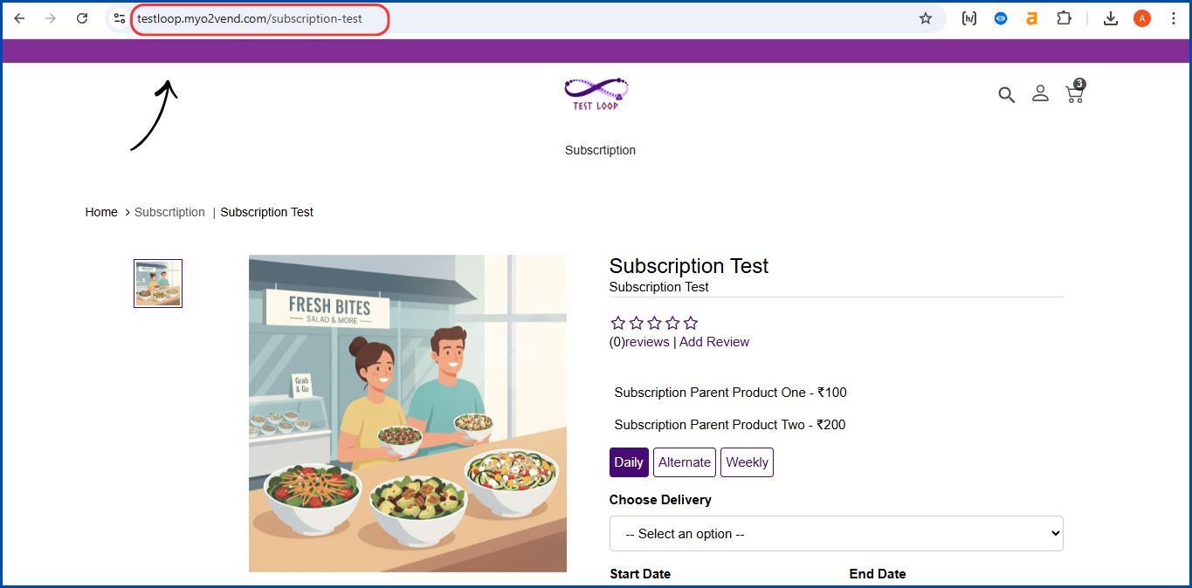Go to Home via the breadcrumb link
Screen dimensions: 1192x588
pos(100,212)
